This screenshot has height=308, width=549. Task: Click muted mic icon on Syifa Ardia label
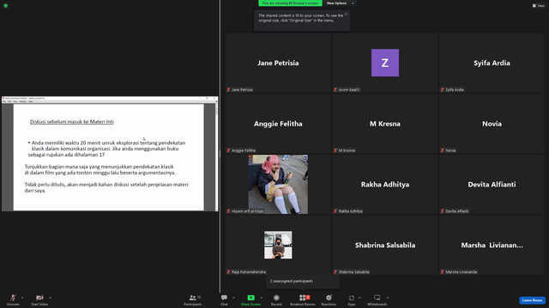[443, 90]
